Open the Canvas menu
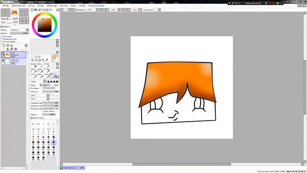This screenshot has height=173, width=307. (x=31, y=6)
